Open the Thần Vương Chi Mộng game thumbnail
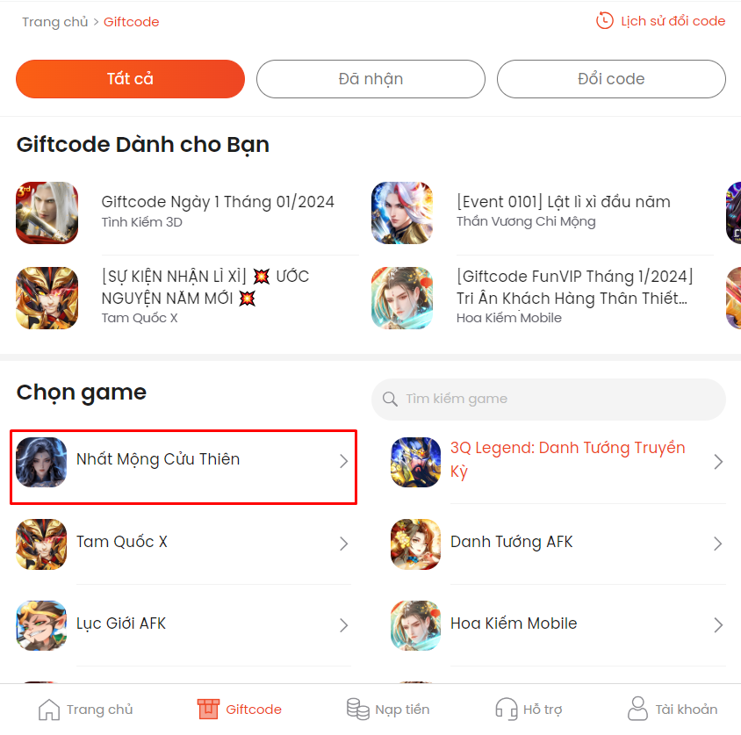This screenshot has height=735, width=741. (402, 213)
